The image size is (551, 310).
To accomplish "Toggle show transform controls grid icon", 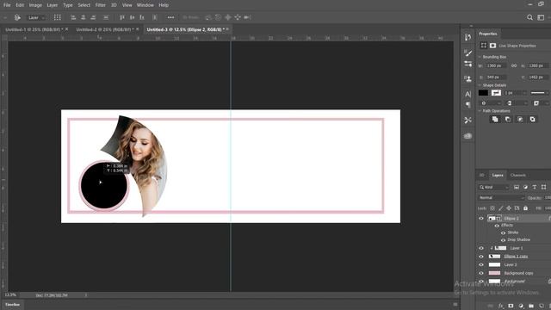I will click(58, 17).
